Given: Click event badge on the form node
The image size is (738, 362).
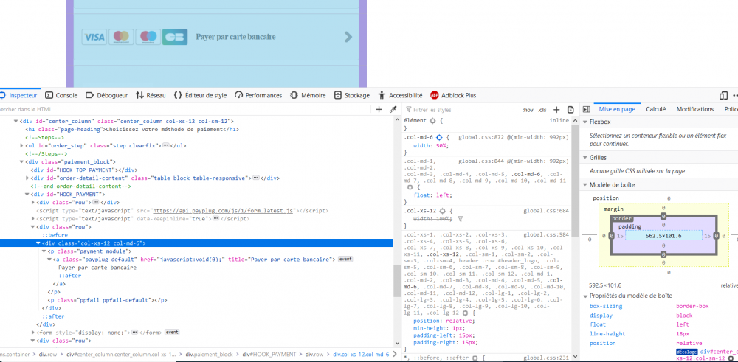Looking at the screenshot, I should (x=172, y=333).
